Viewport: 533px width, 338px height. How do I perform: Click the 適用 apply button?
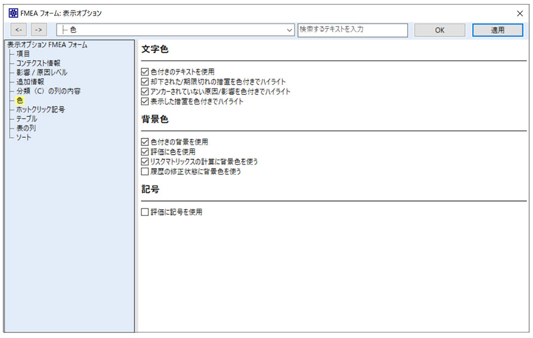tap(498, 30)
